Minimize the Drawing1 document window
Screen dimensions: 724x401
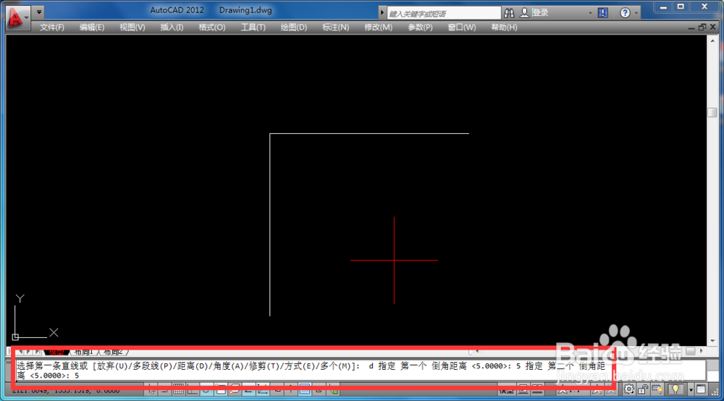pyautogui.click(x=691, y=28)
